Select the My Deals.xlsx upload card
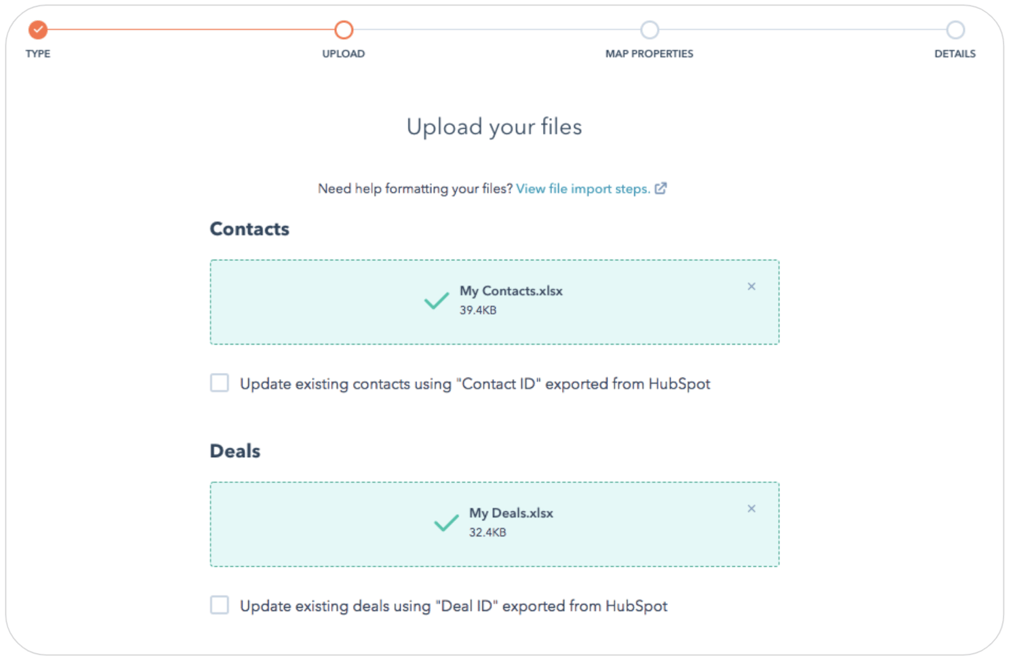Image resolution: width=1017 pixels, height=662 pixels. coord(494,524)
